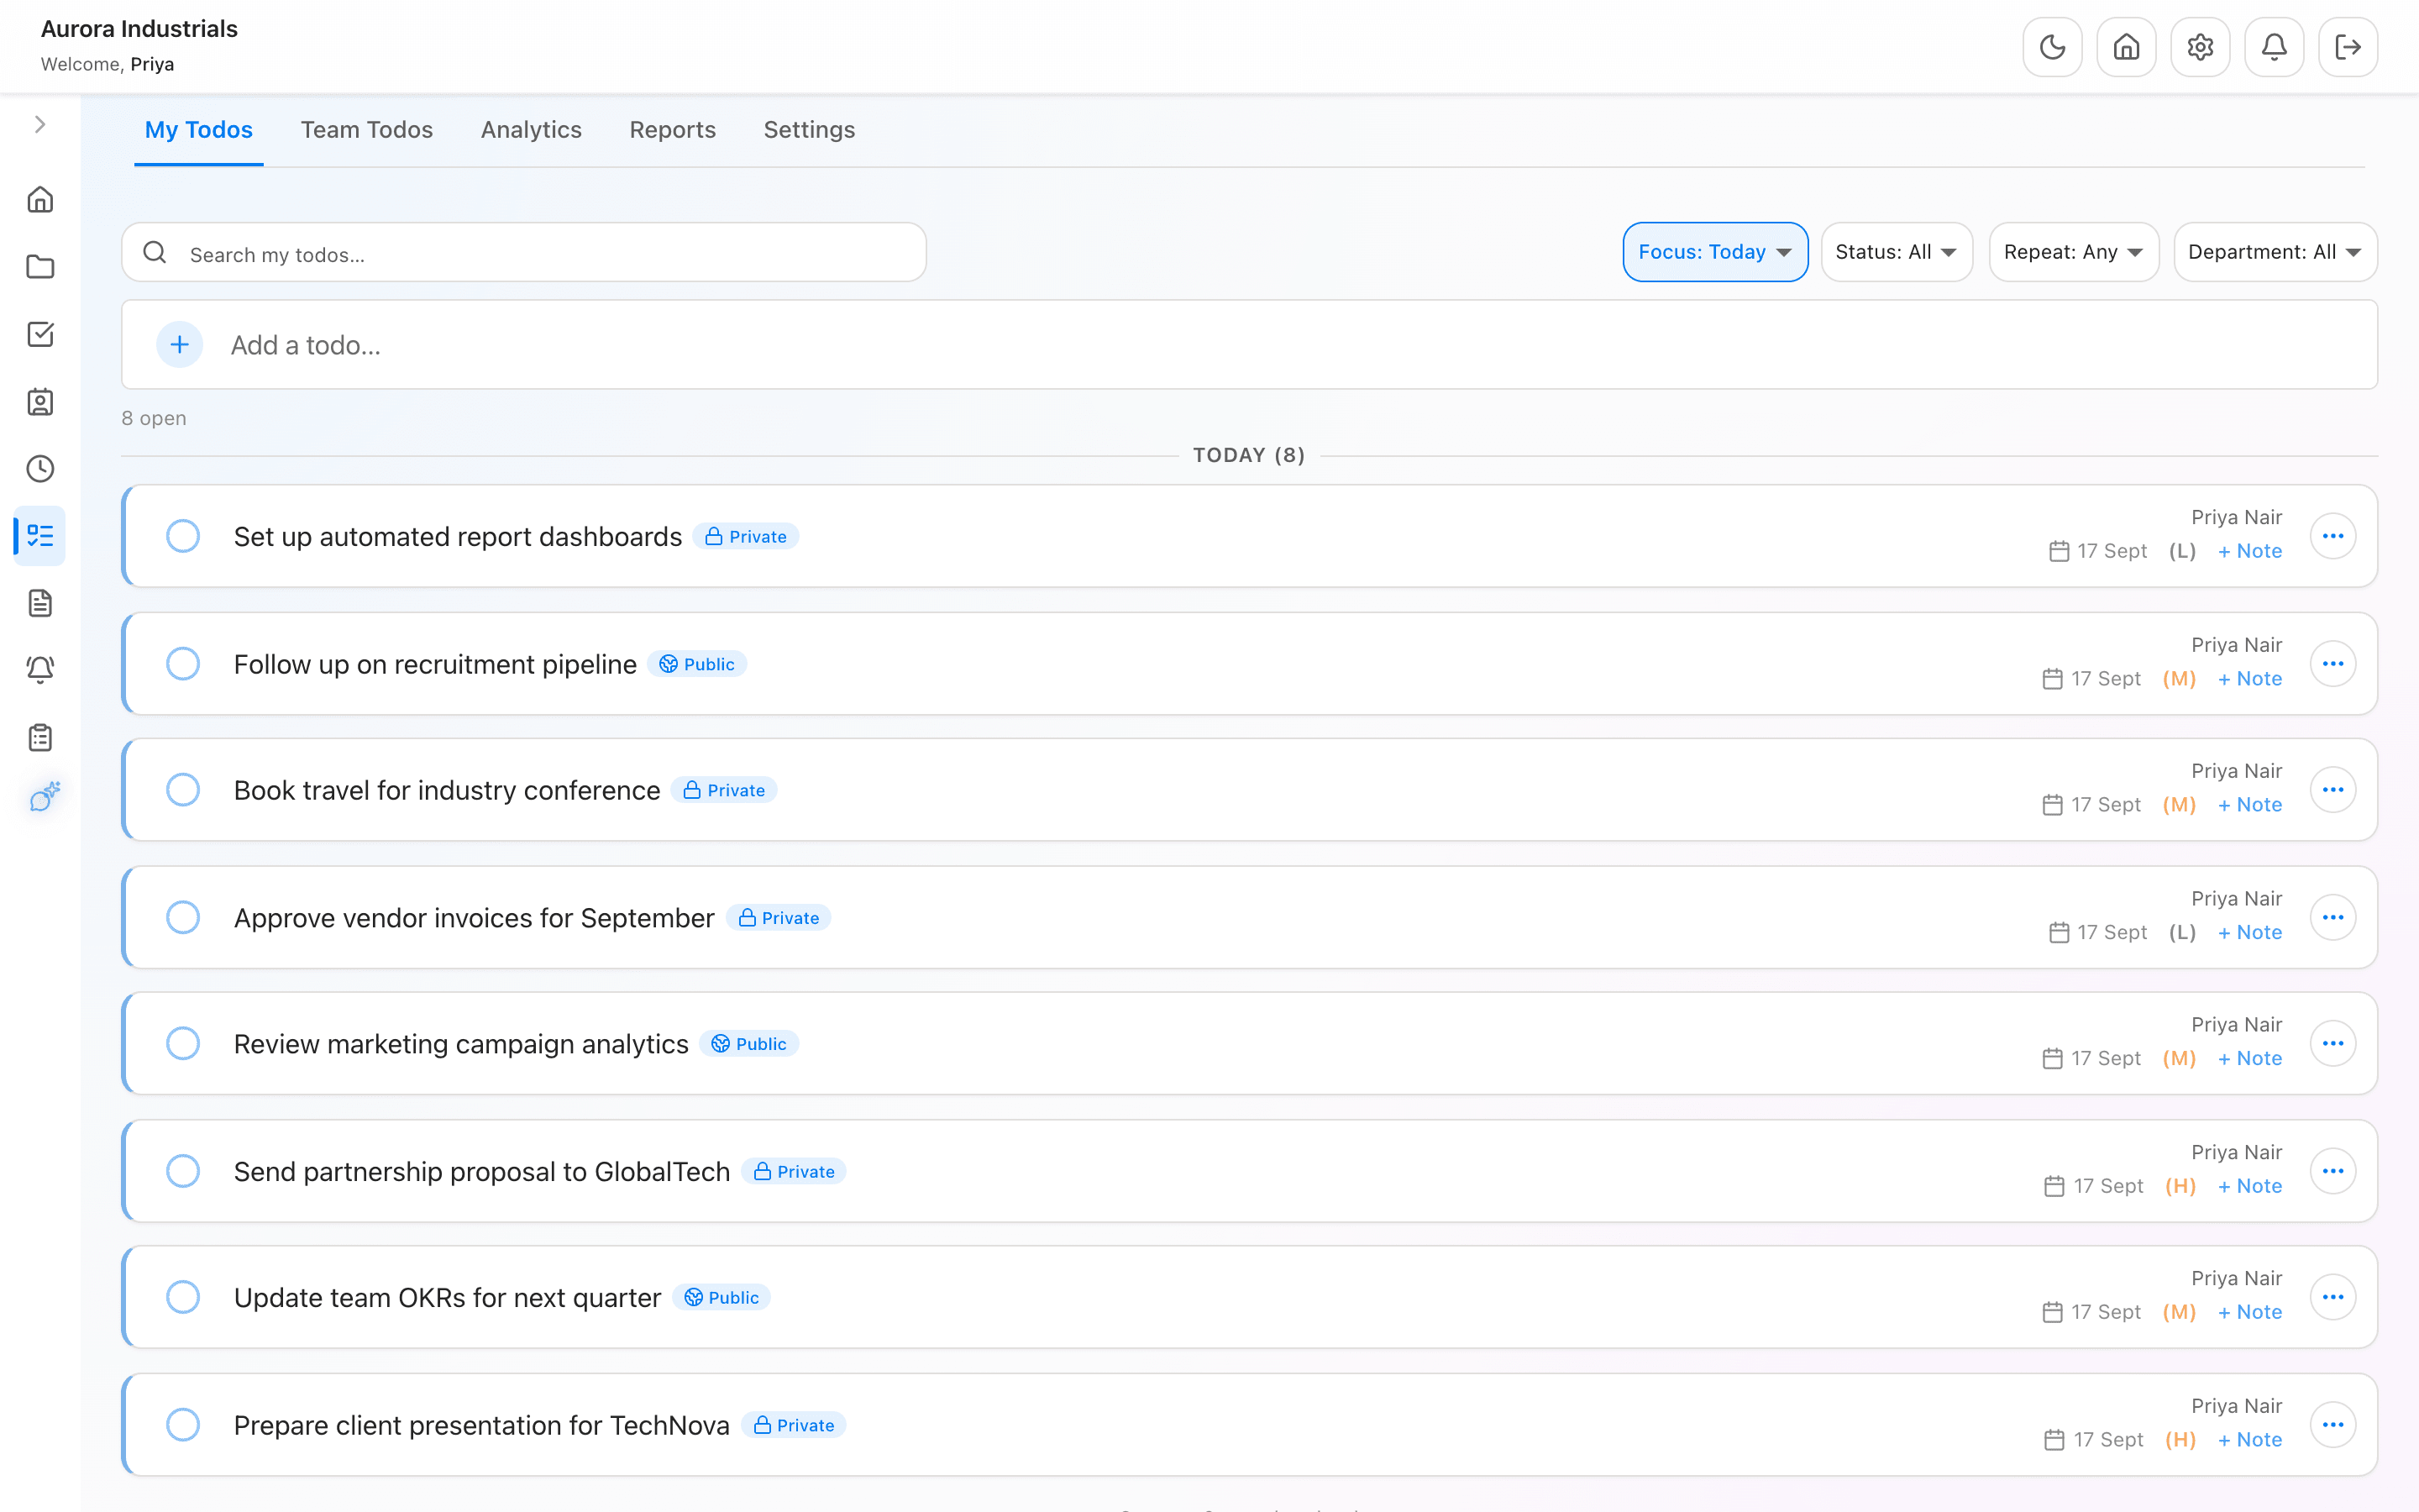Open the settings gear icon
The width and height of the screenshot is (2419, 1512).
(x=2200, y=47)
